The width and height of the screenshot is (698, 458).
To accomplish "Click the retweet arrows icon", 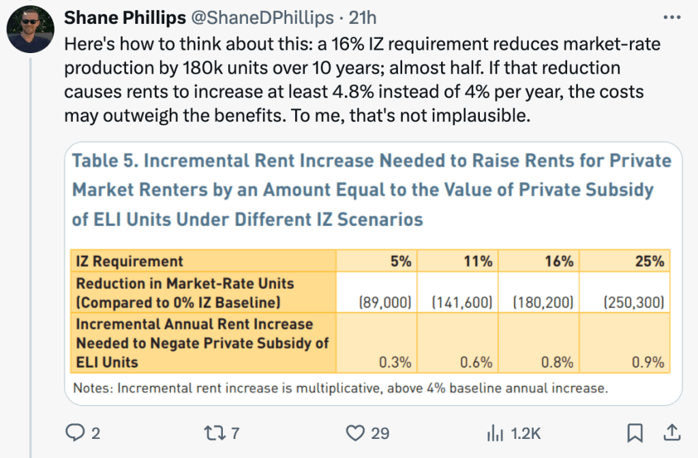I will click(214, 432).
